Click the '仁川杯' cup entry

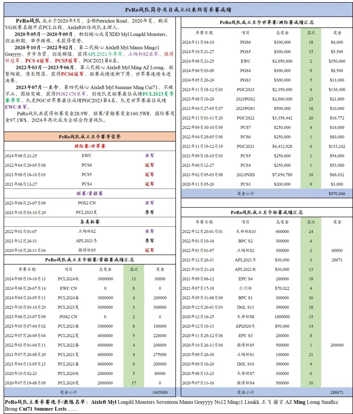(x=245, y=288)
